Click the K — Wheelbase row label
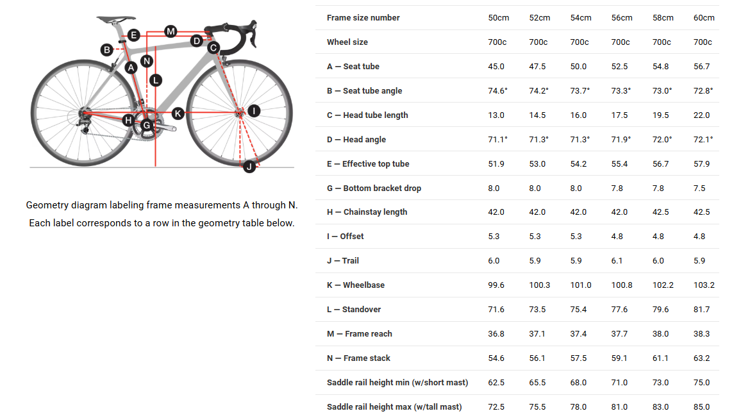This screenshot has width=743, height=418. point(355,285)
